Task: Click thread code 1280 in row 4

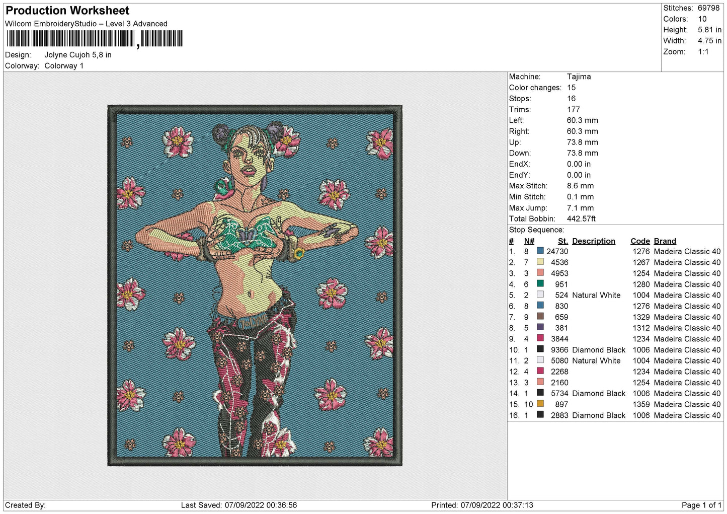Action: [x=641, y=284]
